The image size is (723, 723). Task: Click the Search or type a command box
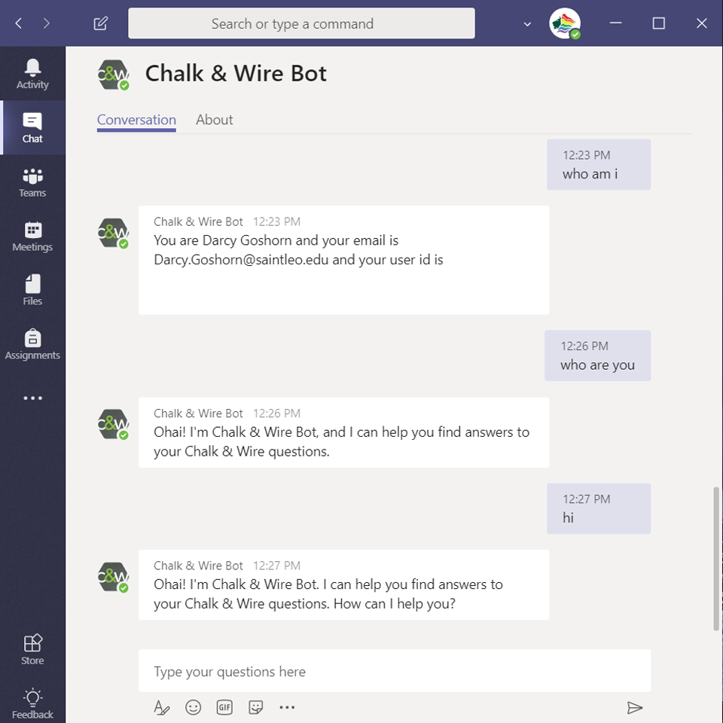(301, 23)
